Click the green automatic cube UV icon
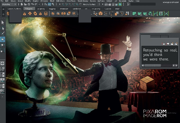Viewport: 180px width, 123px height. (x=150, y=14)
